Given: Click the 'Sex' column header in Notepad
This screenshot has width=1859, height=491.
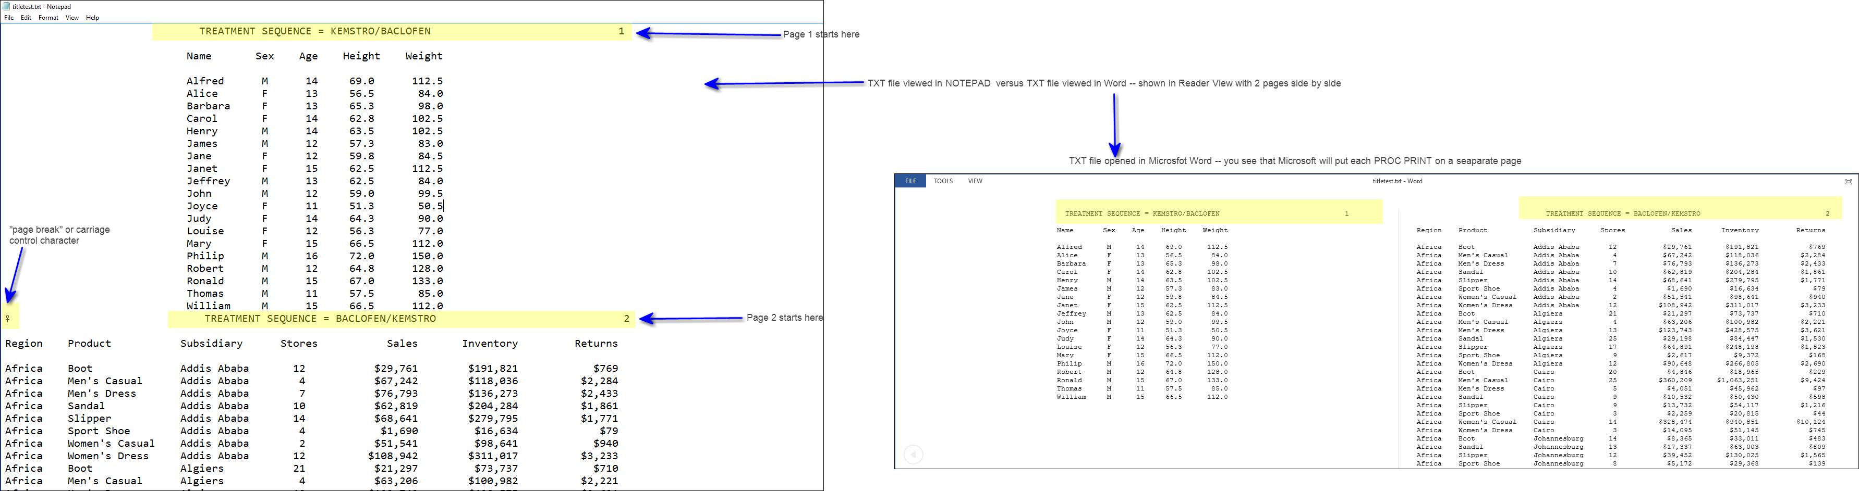Looking at the screenshot, I should coord(265,56).
